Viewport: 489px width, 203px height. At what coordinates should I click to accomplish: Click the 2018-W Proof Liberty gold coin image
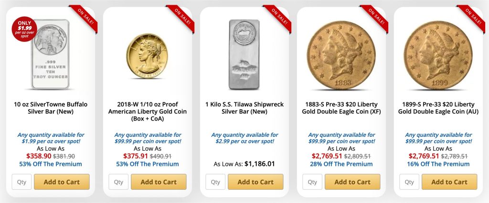(x=147, y=56)
